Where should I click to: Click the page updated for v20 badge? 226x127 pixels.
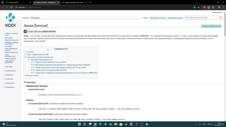click(x=211, y=26)
